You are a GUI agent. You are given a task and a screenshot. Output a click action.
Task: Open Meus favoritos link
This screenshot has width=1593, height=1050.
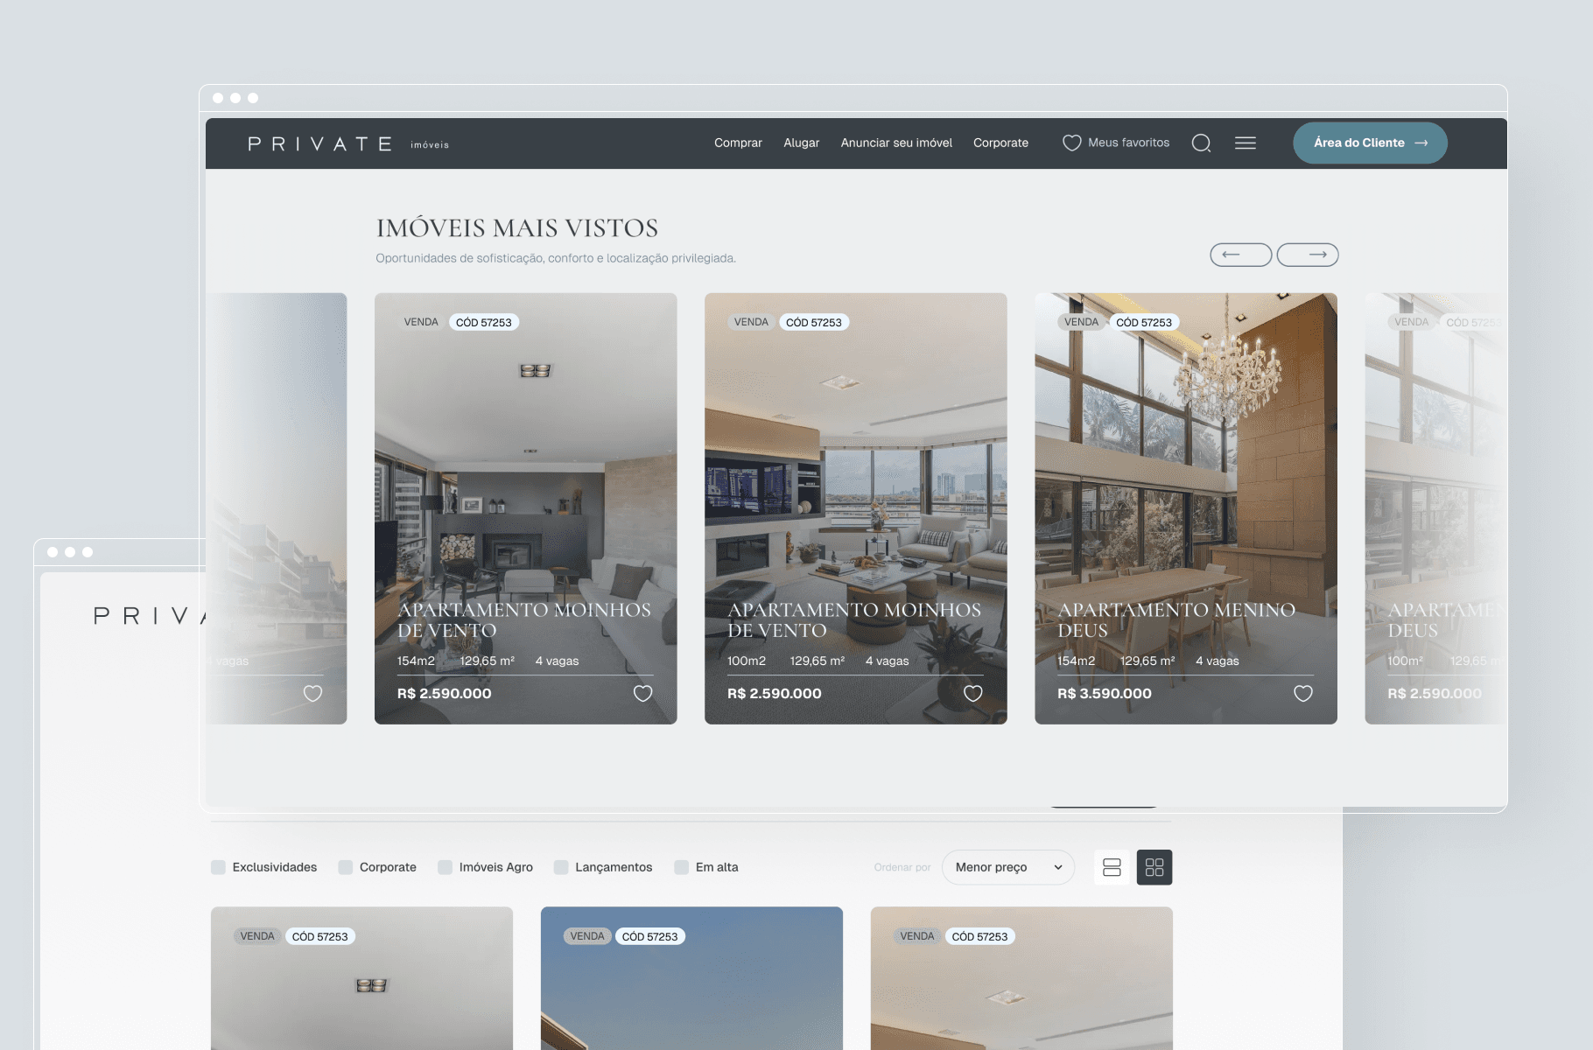tap(1128, 143)
